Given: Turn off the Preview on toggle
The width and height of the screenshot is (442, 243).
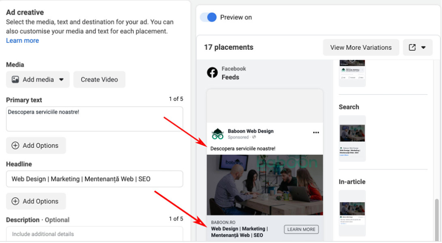Looking at the screenshot, I should 208,17.
